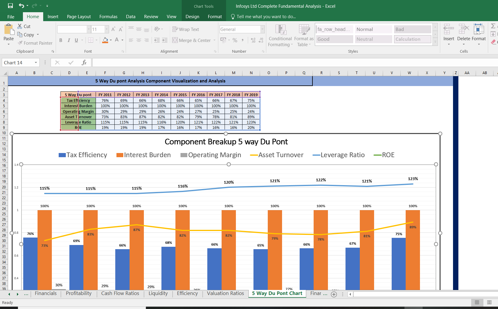Toggle Bold formatting
Screen dimensions: 498x309
tap(61, 40)
